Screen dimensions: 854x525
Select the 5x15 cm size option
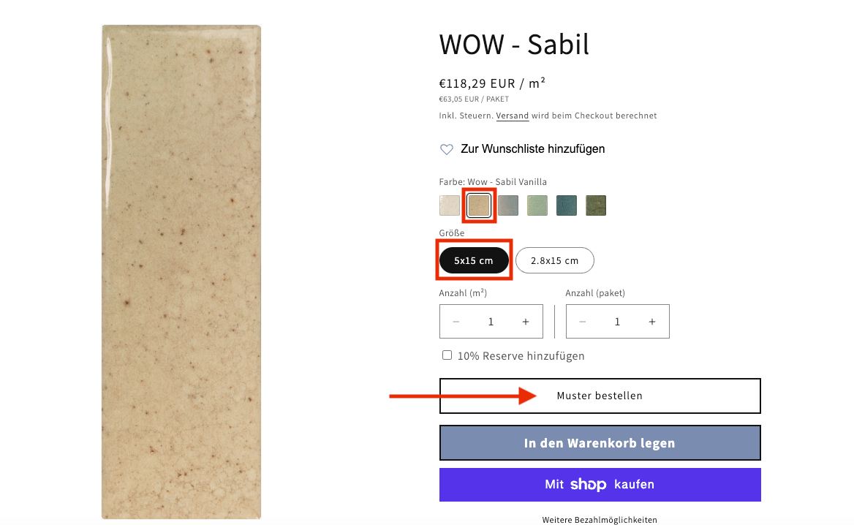(x=473, y=260)
